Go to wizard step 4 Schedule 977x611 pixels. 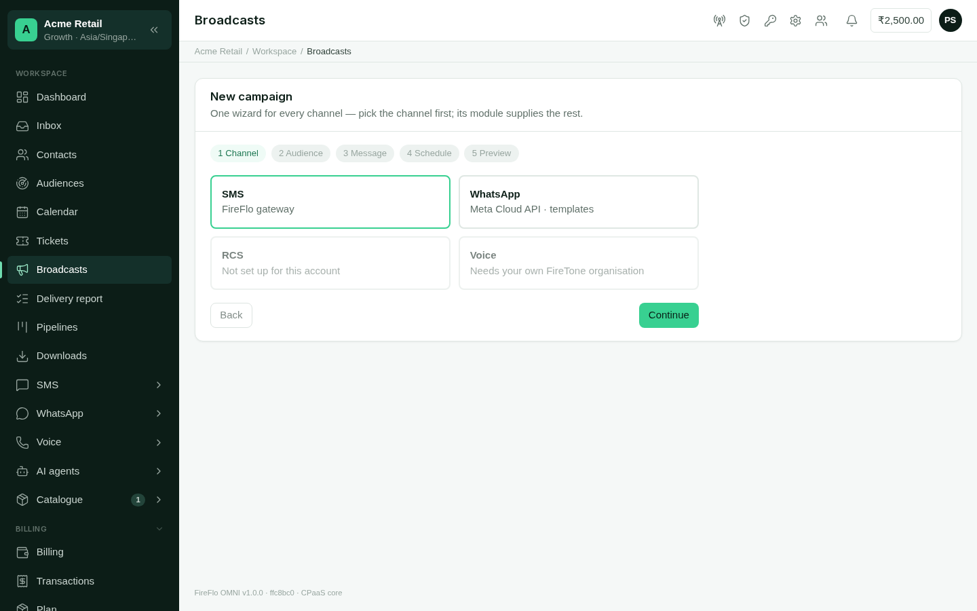pyautogui.click(x=429, y=153)
